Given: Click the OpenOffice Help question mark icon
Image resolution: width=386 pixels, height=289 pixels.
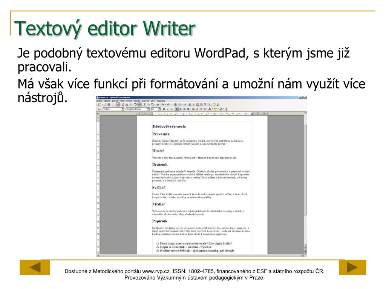Looking at the screenshot, I should tap(214, 104).
